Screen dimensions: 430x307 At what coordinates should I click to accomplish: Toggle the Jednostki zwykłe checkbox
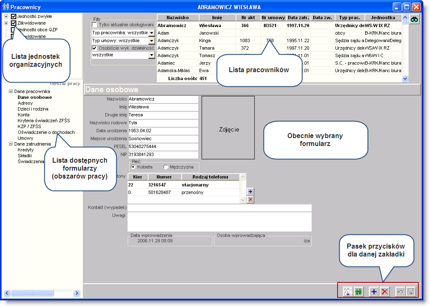coord(13,16)
